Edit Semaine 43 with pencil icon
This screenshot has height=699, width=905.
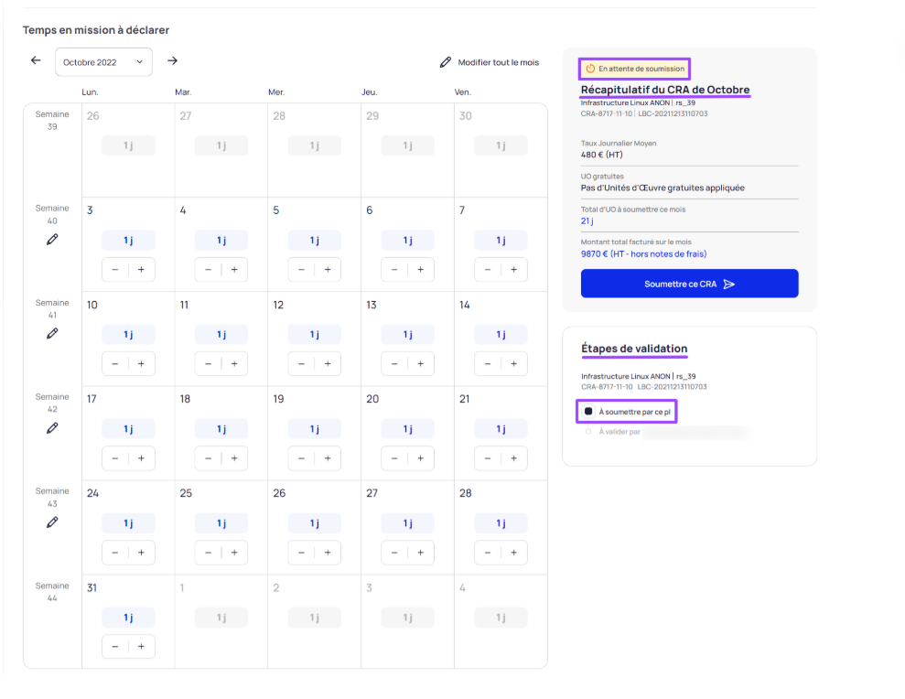point(52,522)
